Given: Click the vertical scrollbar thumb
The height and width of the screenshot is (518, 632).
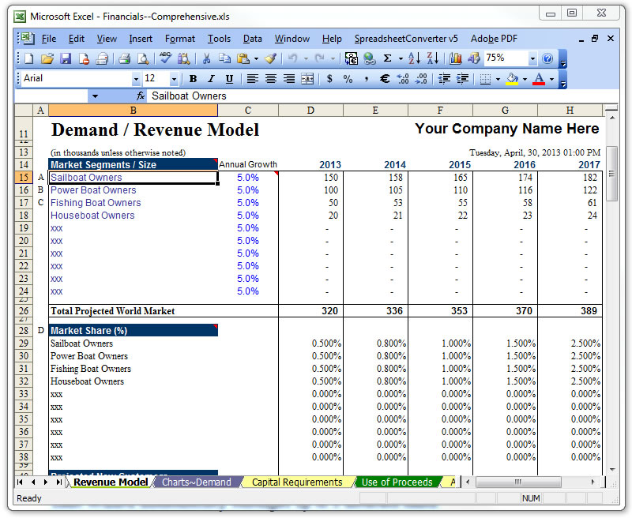Looking at the screenshot, I should [612, 174].
